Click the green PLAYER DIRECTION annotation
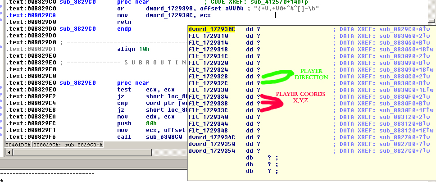436x182 pixels. [311, 75]
